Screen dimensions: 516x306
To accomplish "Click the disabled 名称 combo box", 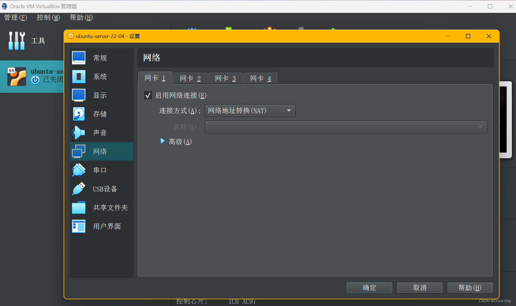I will coord(346,127).
